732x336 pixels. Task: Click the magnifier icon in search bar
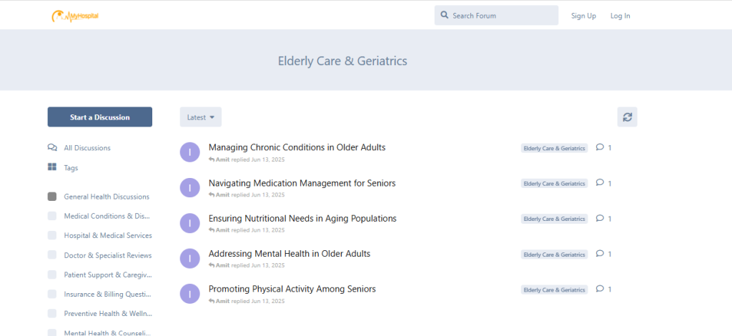[x=445, y=15]
